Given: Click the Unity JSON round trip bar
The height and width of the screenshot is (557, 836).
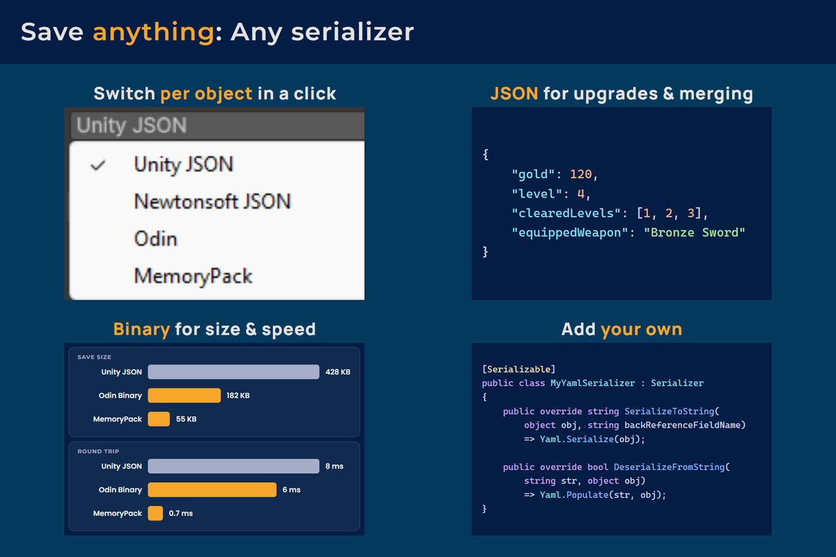Looking at the screenshot, I should pyautogui.click(x=233, y=466).
